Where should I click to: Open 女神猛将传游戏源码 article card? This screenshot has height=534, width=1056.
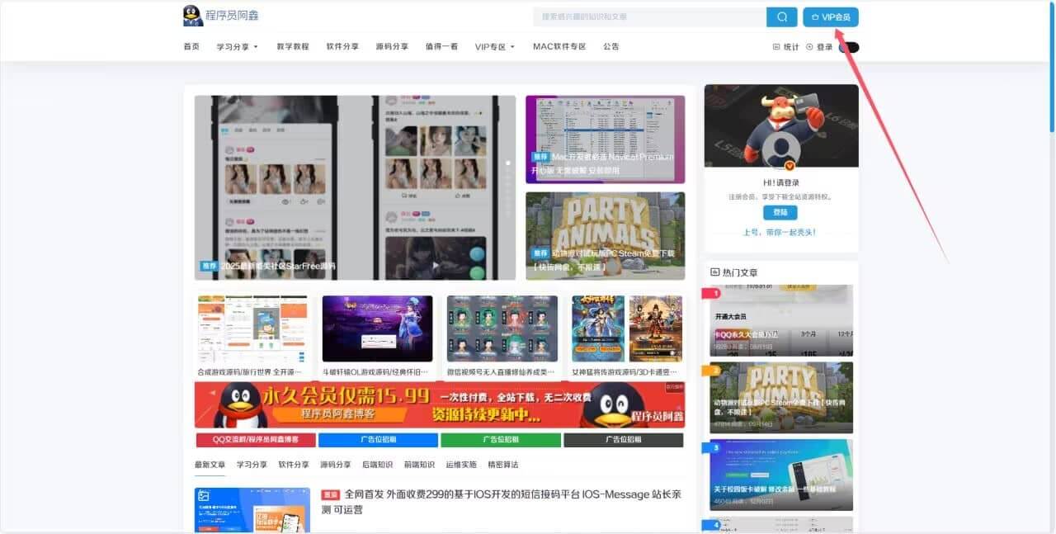(x=627, y=336)
